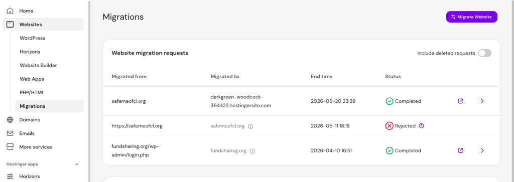Click the Migrate Website button
The width and height of the screenshot is (514, 182).
click(x=472, y=17)
